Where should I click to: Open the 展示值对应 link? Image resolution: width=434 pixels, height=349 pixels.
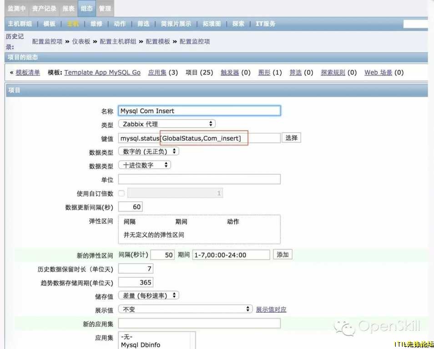271,309
